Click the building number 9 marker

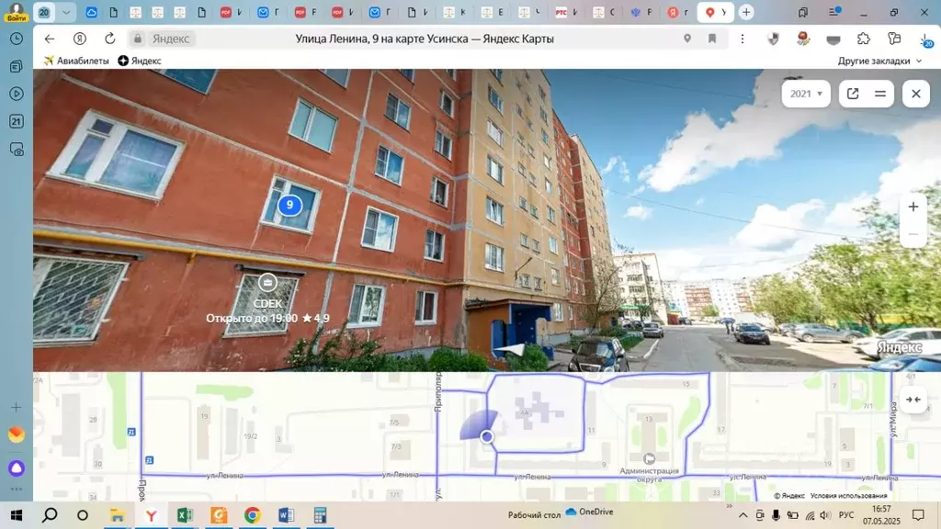(289, 205)
